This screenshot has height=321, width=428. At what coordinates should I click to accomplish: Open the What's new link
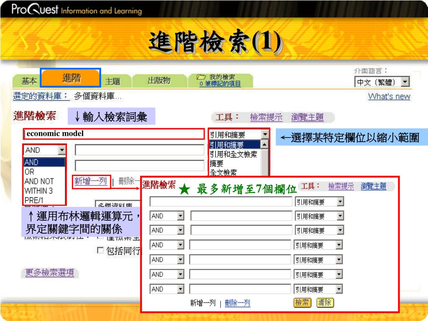point(389,97)
